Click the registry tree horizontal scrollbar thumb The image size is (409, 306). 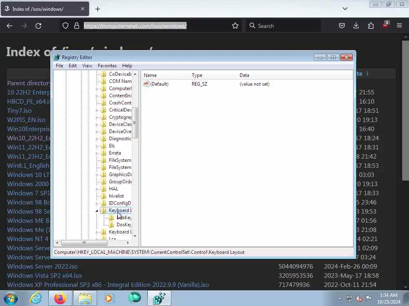click(x=84, y=243)
